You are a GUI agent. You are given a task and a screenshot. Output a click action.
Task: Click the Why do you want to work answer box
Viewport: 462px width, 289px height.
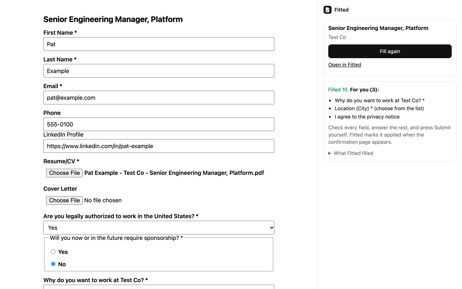[159, 287]
